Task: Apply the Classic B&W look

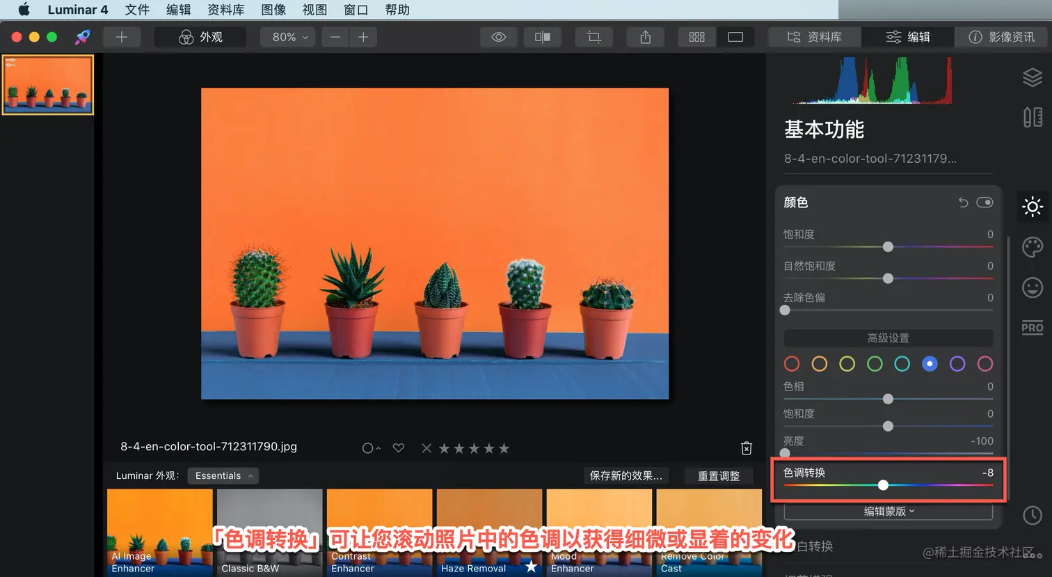Action: click(x=270, y=532)
